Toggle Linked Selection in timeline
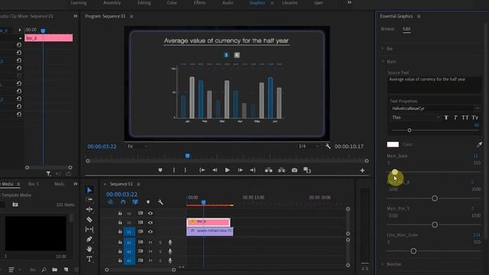Screen dimensions: 489x275 [135, 202]
